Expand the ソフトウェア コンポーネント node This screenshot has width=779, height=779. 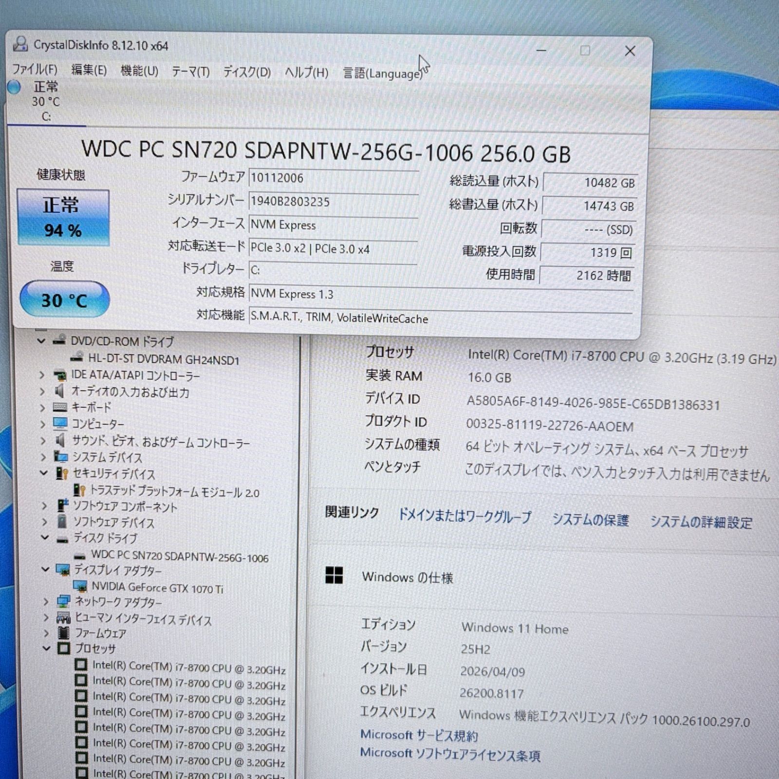(44, 506)
